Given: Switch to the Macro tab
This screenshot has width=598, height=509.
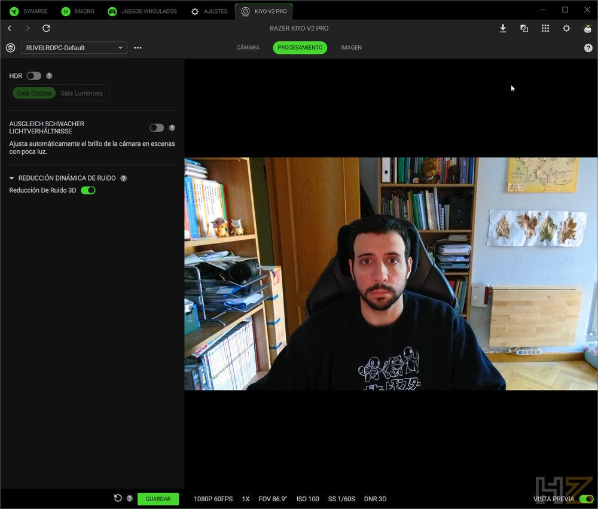Looking at the screenshot, I should (x=78, y=11).
